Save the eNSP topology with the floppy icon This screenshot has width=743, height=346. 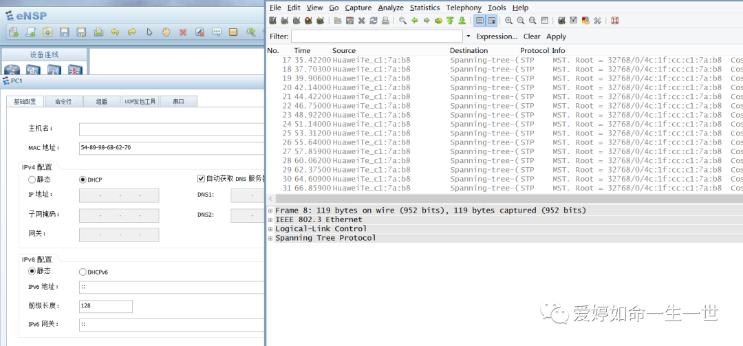(65, 32)
